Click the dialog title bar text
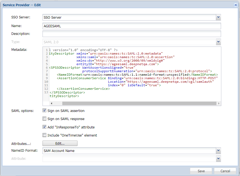Screen dimensions: 240x176 [x=22, y=5]
